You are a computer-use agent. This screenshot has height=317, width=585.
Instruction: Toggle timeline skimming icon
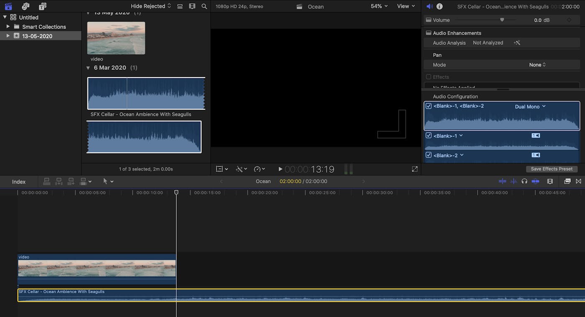pos(502,181)
